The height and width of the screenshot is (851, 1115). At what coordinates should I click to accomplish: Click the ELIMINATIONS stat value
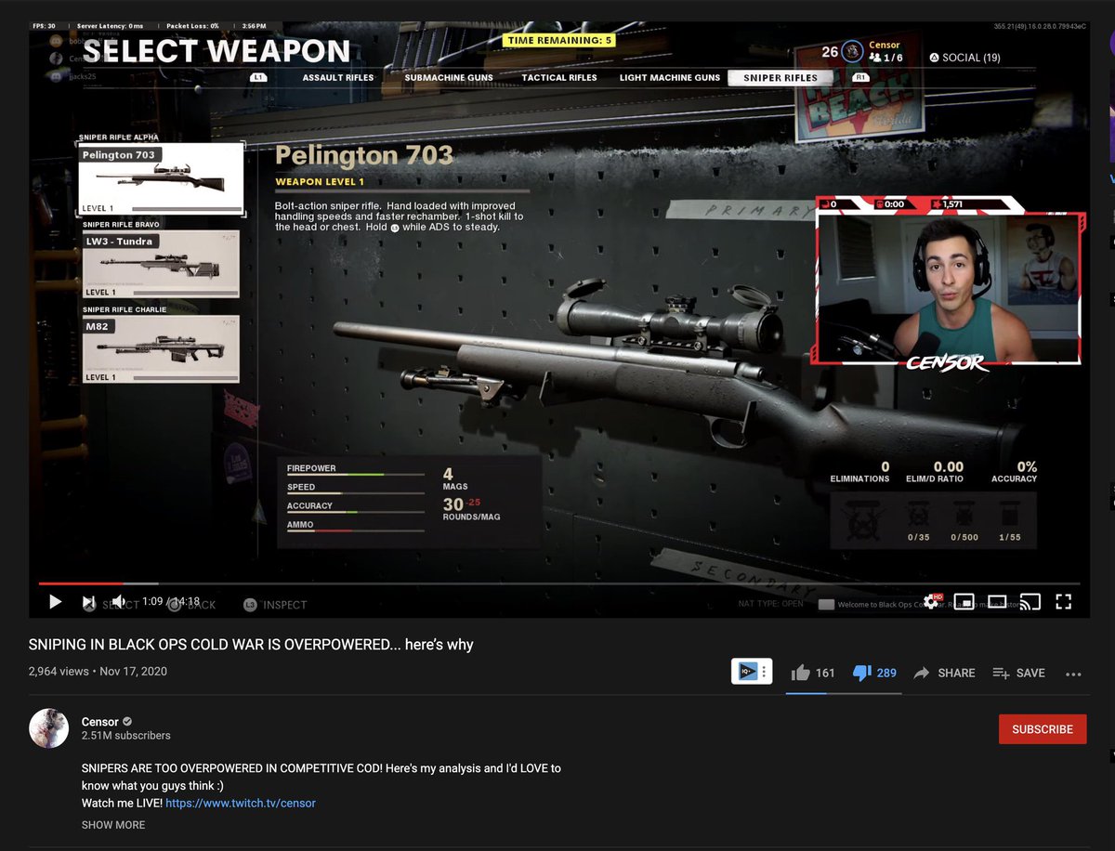(885, 466)
